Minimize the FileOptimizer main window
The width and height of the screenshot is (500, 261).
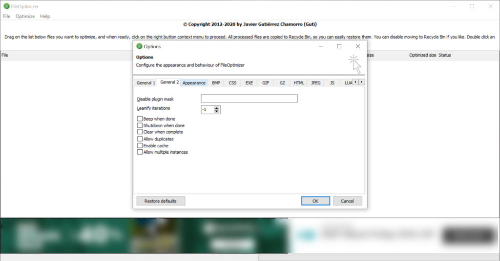(x=454, y=6)
